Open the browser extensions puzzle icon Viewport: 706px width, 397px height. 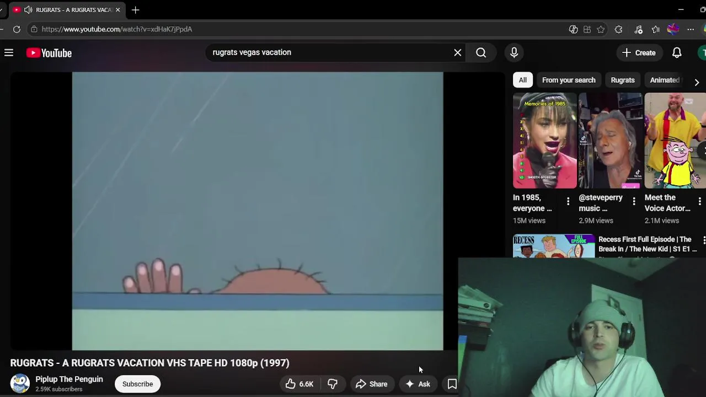tap(618, 29)
